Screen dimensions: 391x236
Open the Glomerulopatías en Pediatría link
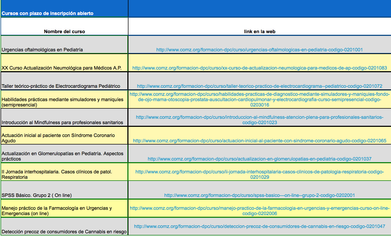259,159
